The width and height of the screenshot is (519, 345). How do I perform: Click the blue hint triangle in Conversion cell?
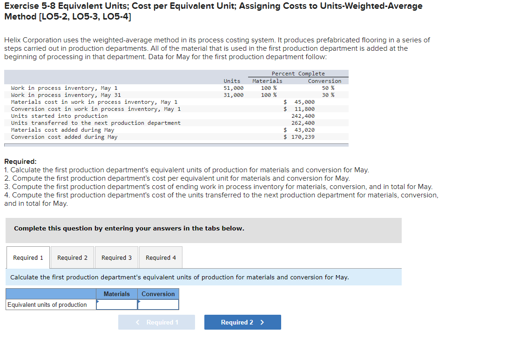[138, 302]
